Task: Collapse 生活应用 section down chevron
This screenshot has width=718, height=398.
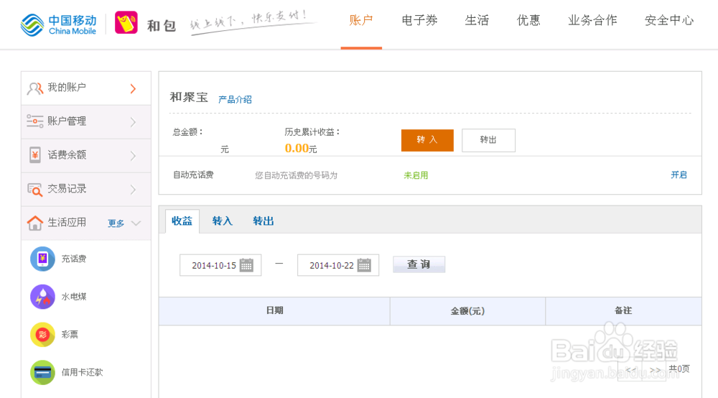Action: (136, 223)
